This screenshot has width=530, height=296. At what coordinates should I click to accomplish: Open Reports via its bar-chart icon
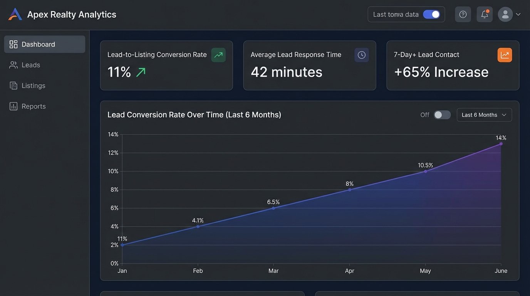[13, 106]
